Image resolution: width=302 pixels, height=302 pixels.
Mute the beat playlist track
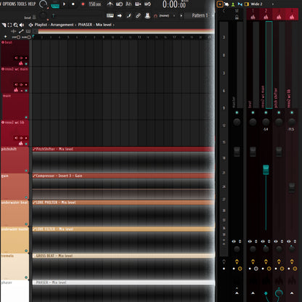tap(26, 64)
